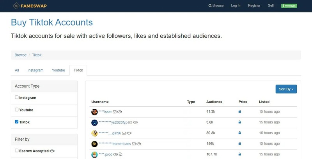
Task: Select the Youtube tab
Action: 58,70
